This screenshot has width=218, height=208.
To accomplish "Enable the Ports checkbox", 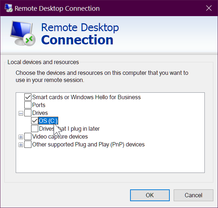I will click(x=28, y=105).
